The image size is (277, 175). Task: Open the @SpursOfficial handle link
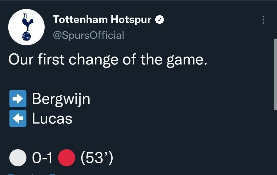pyautogui.click(x=88, y=35)
